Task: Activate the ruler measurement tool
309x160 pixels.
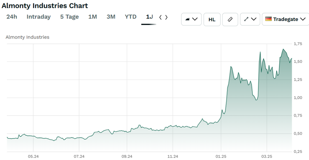Action: point(230,19)
